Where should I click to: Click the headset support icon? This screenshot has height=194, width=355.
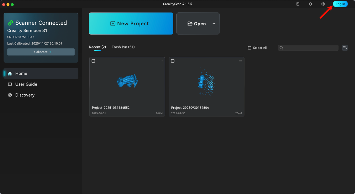(310, 4)
